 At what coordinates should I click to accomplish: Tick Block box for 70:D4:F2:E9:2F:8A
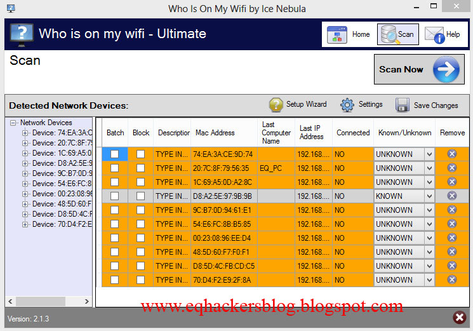click(140, 280)
